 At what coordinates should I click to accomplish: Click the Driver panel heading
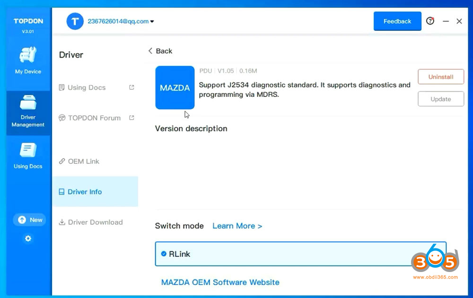click(71, 55)
